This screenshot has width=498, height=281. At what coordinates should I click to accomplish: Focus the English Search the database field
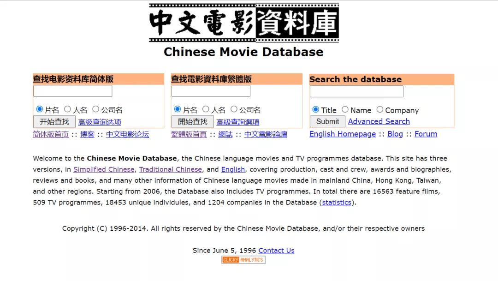pos(356,91)
